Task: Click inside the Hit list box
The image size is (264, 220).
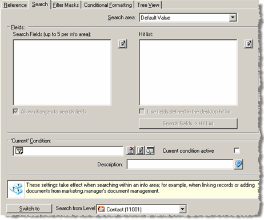Action: point(188,72)
